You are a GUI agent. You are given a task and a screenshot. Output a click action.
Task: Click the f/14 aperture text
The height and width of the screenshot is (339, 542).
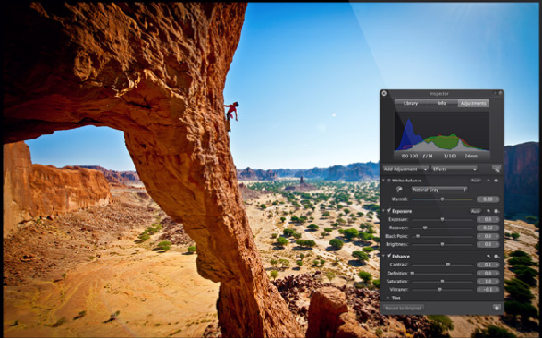(x=428, y=156)
